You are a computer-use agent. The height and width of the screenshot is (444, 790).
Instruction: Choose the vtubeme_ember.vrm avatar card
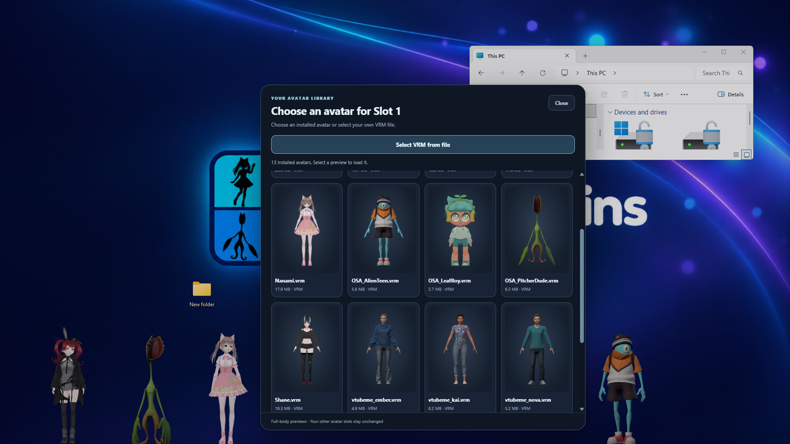[383, 358]
